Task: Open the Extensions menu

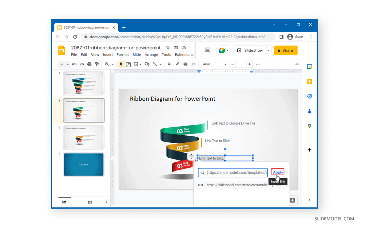Action: tap(184, 54)
